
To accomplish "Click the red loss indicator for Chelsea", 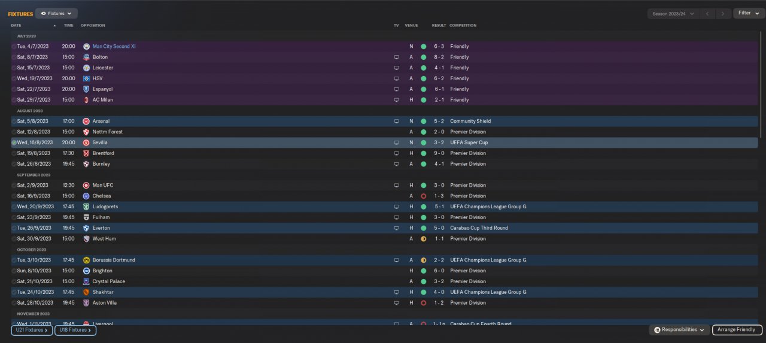I will coord(423,196).
